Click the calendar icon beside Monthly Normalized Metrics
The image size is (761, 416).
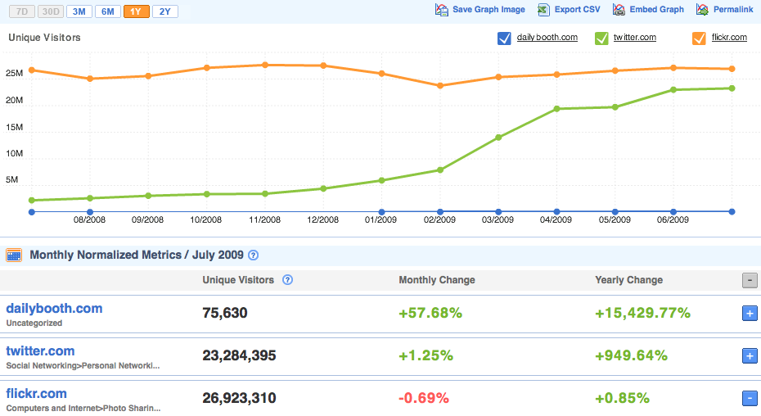tap(14, 255)
